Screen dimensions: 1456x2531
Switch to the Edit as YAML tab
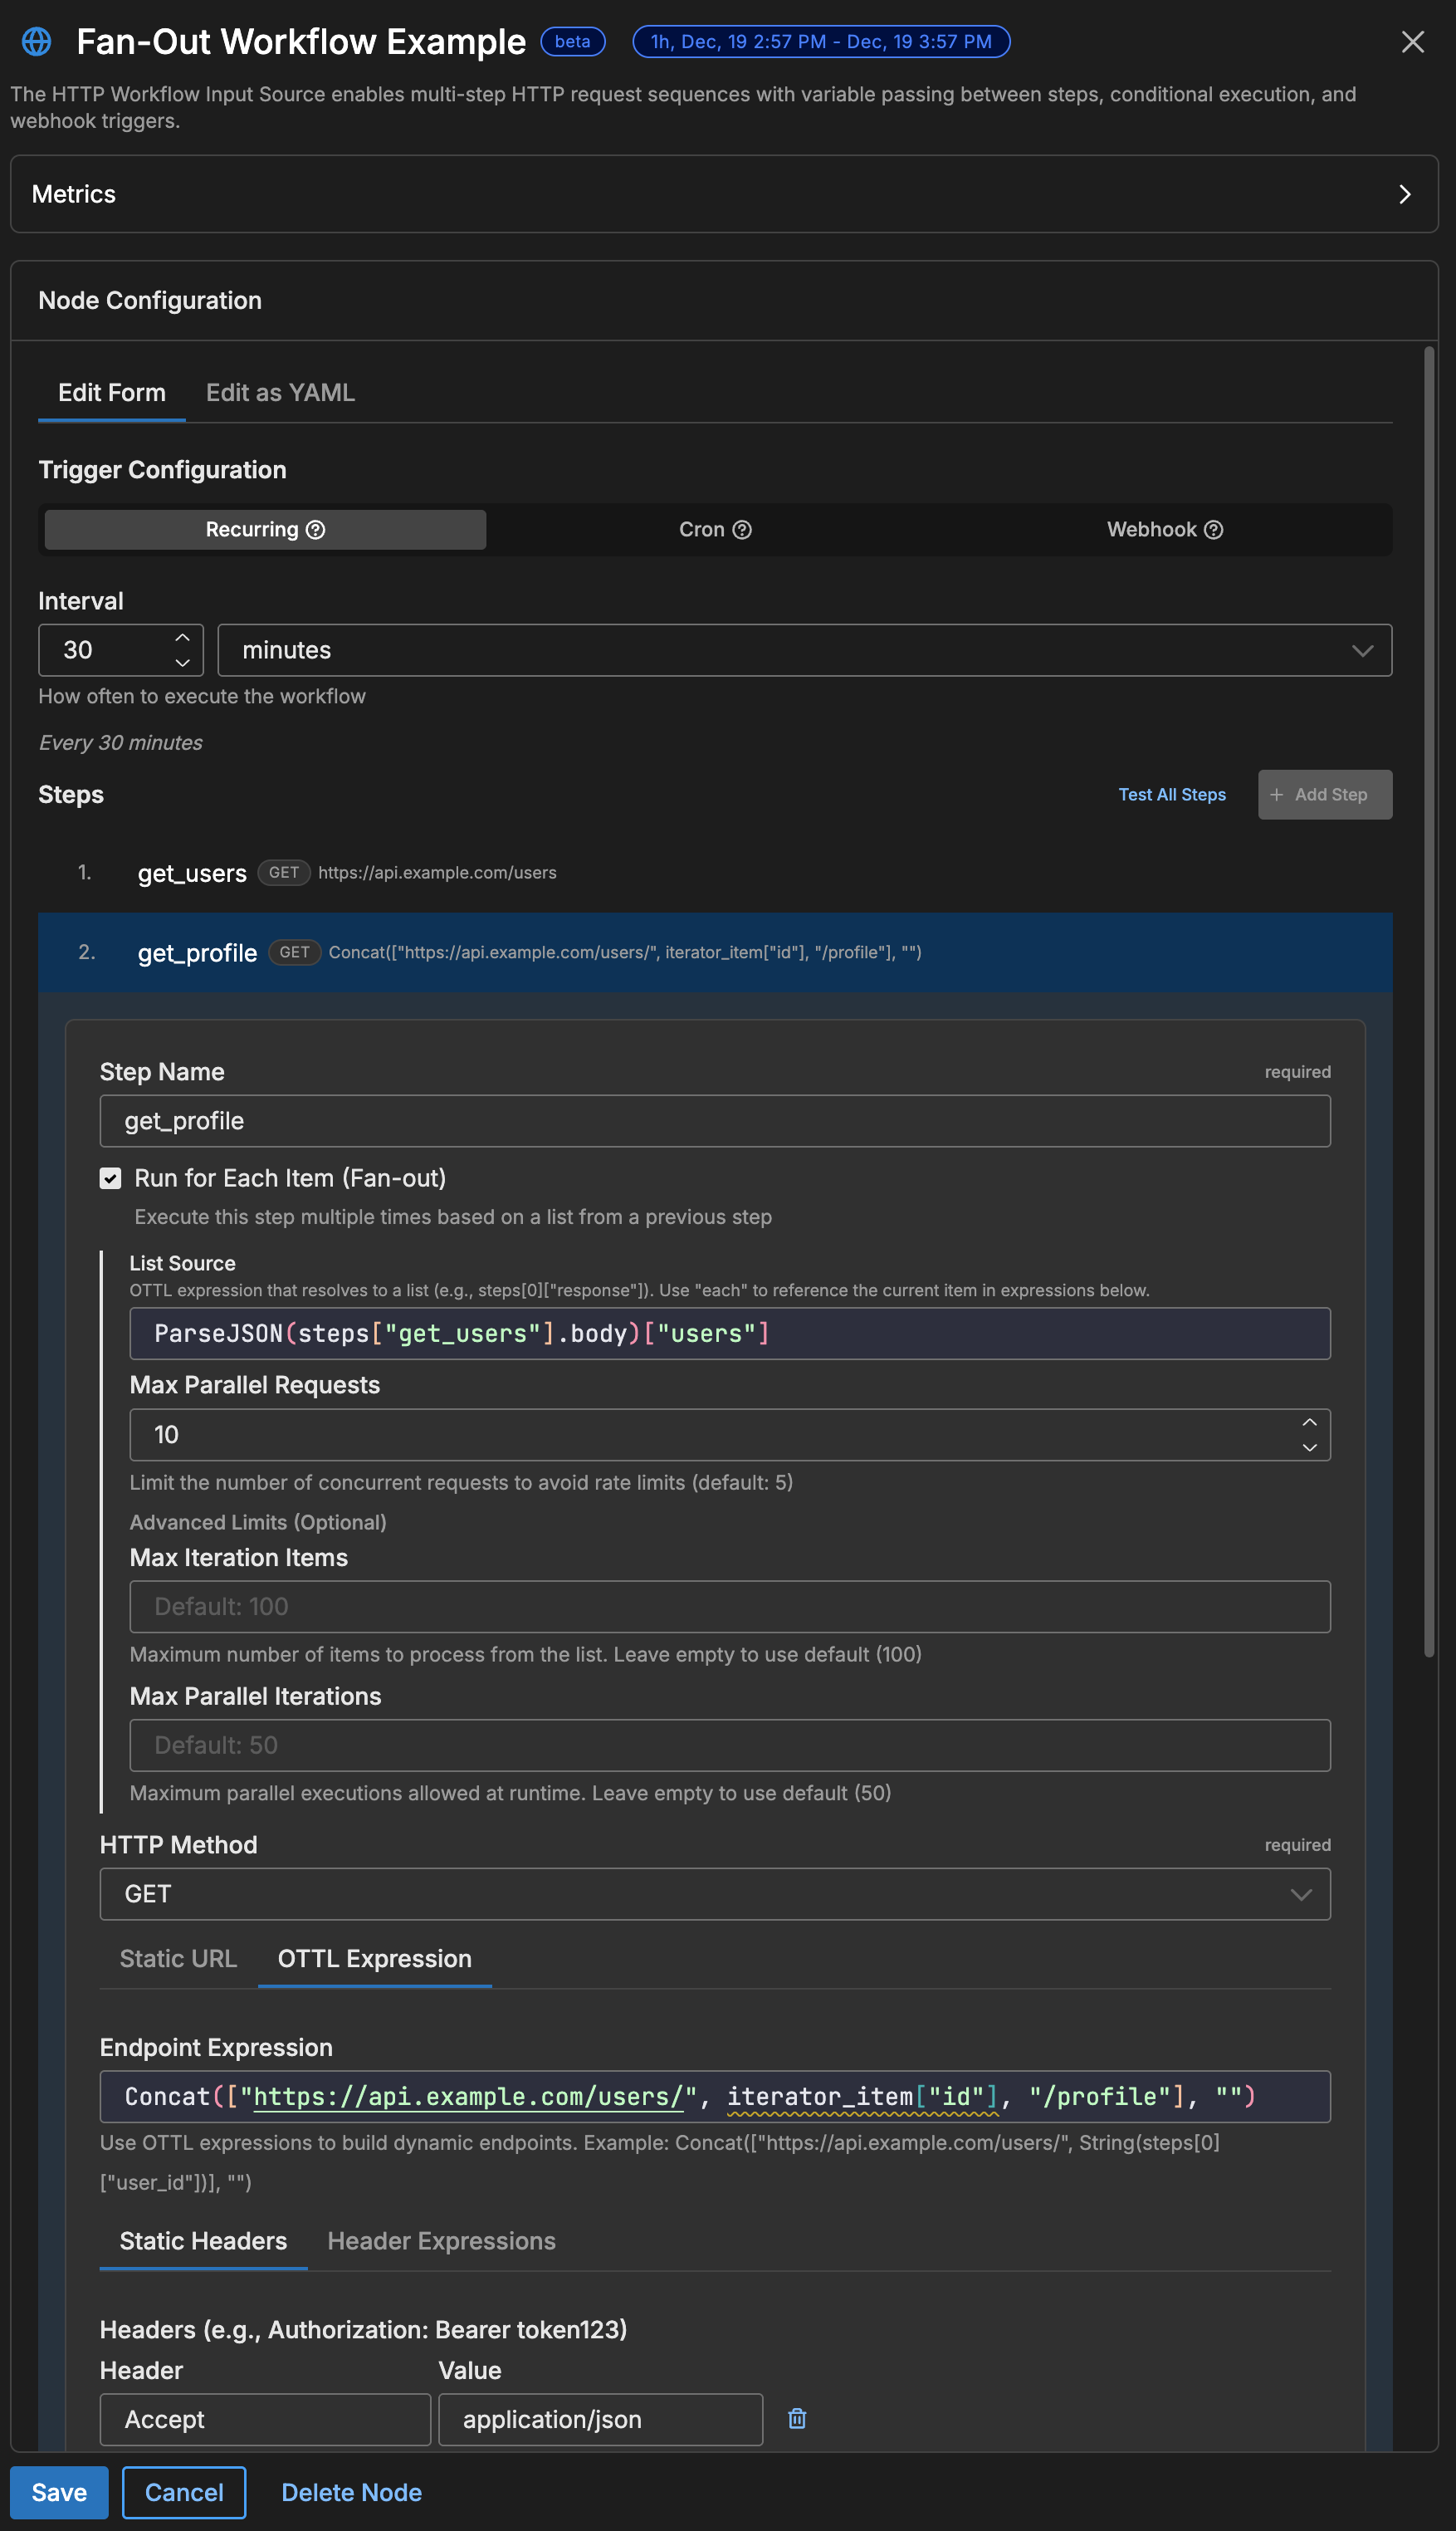(280, 392)
